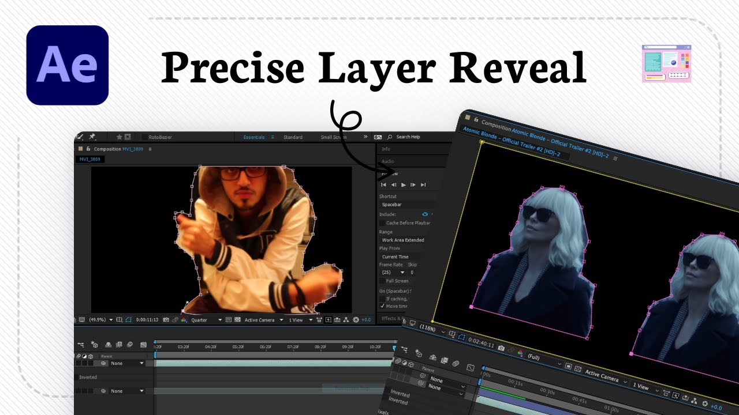This screenshot has width=739, height=415.
Task: Open Play From Current Time dropdown
Action: coord(400,256)
